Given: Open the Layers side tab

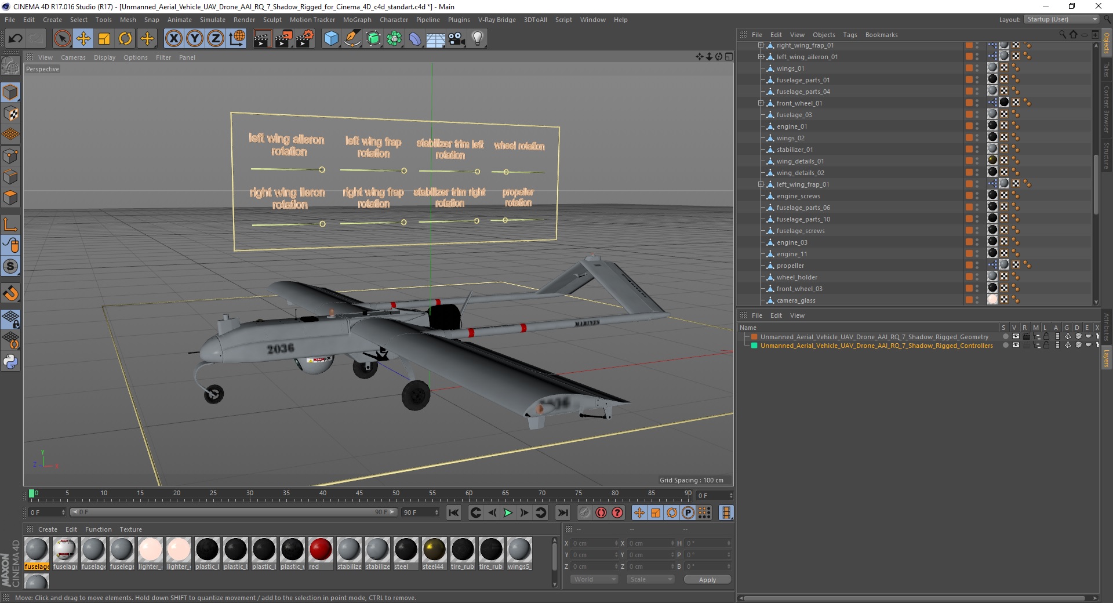Looking at the screenshot, I should [1107, 358].
